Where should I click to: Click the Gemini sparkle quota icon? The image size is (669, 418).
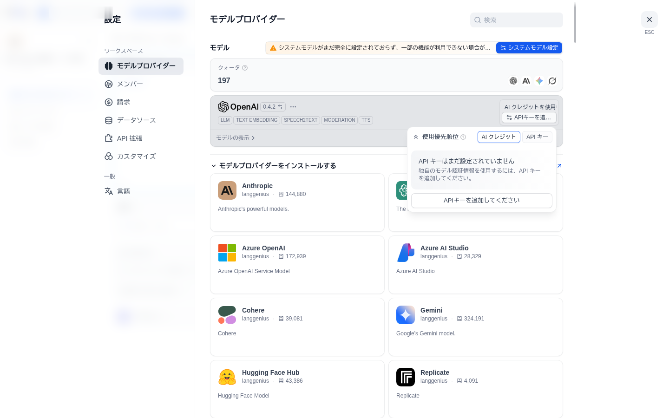[539, 81]
